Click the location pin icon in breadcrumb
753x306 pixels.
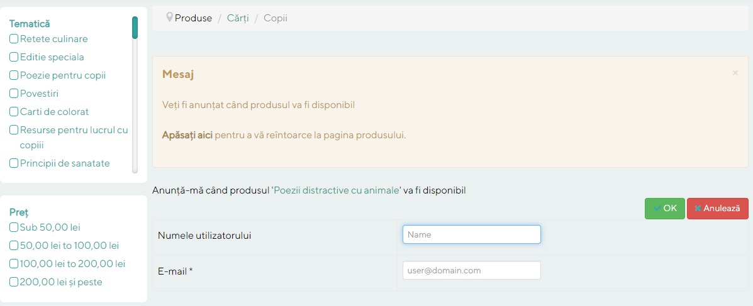[169, 18]
